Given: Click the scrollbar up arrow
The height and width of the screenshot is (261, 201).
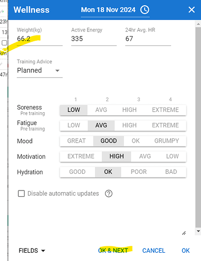Looking at the screenshot, I should (x=198, y=24).
